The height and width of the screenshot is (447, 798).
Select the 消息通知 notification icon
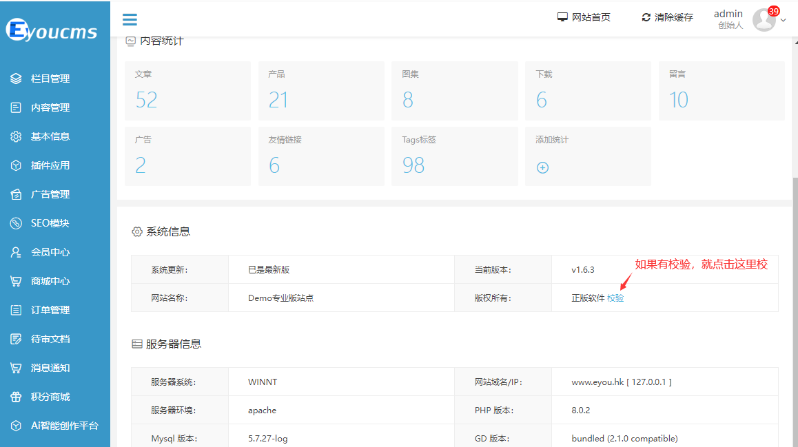[16, 367]
